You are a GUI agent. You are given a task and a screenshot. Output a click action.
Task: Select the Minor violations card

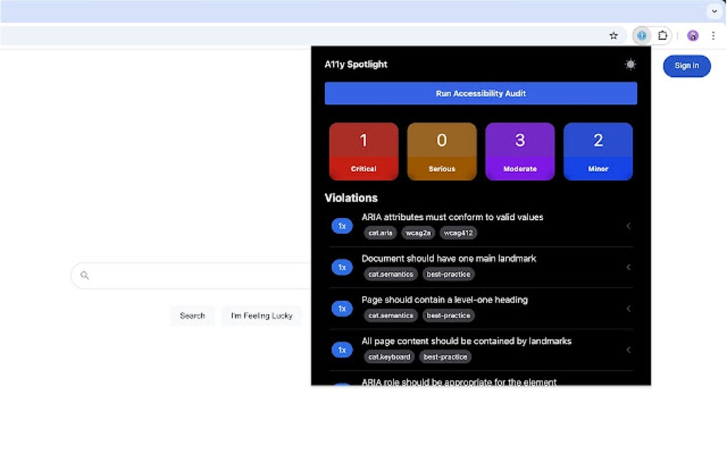pyautogui.click(x=598, y=152)
